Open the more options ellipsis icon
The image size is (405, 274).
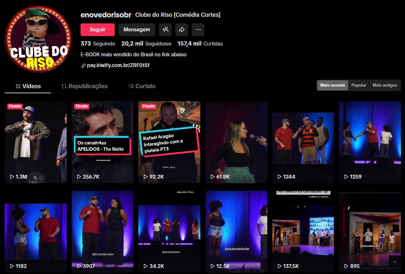pos(198,29)
